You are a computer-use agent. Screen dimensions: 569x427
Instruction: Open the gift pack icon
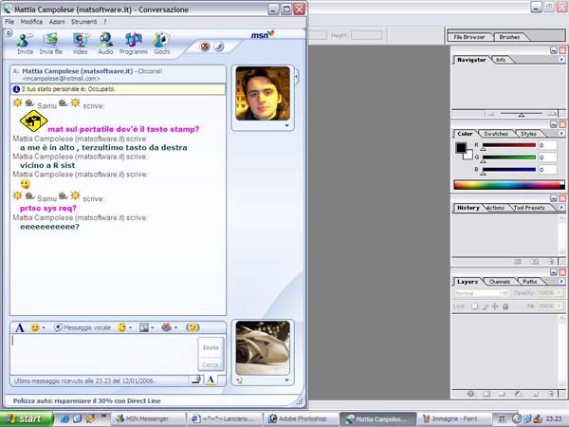(x=166, y=327)
